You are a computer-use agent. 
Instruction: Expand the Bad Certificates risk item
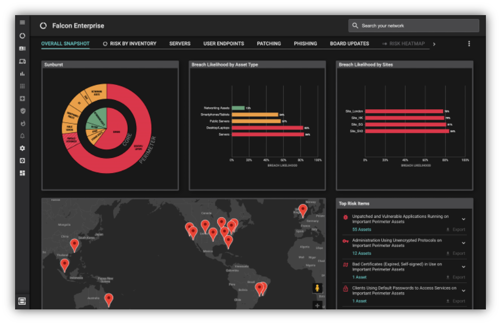(464, 267)
